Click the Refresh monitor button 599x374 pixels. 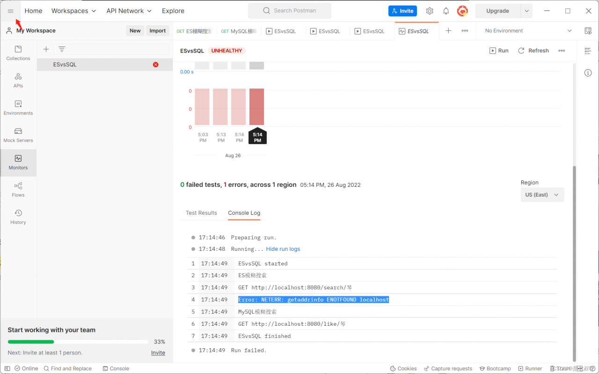[x=533, y=51]
